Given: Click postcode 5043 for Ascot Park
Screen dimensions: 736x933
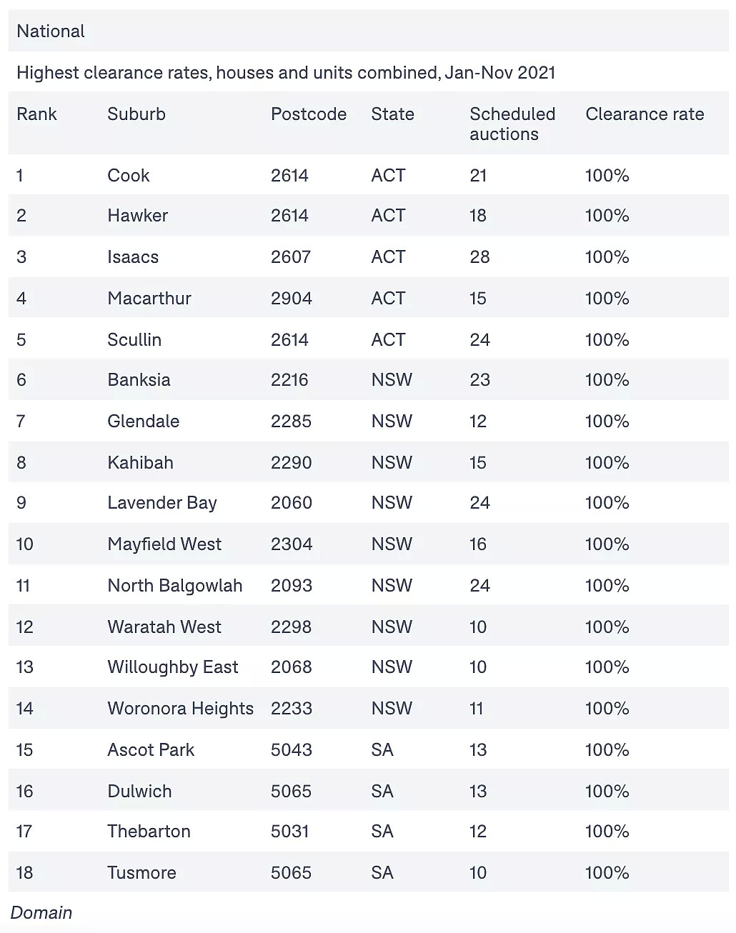Looking at the screenshot, I should click(x=292, y=750).
